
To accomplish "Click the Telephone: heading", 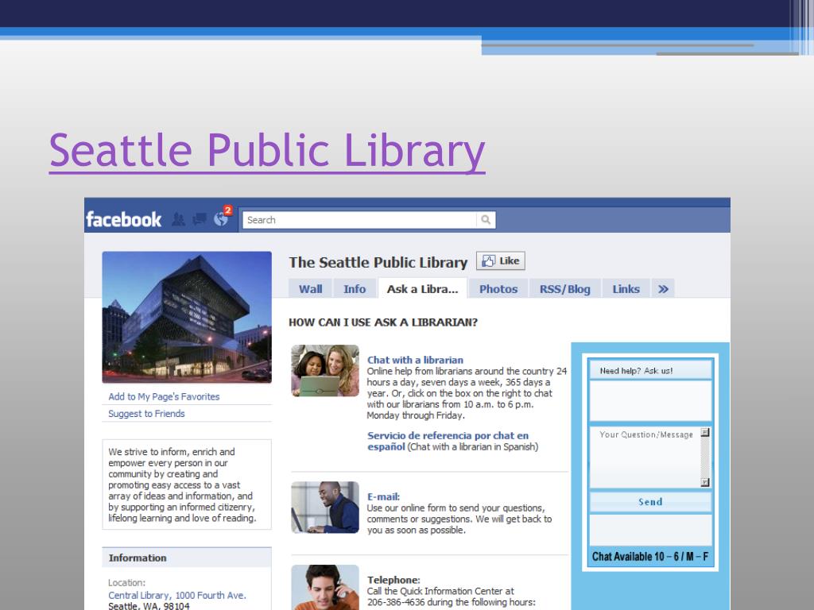I will click(394, 580).
